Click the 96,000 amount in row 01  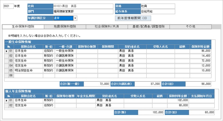pos(201,51)
